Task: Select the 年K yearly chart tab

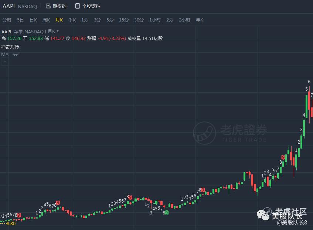Action: click(x=200, y=20)
